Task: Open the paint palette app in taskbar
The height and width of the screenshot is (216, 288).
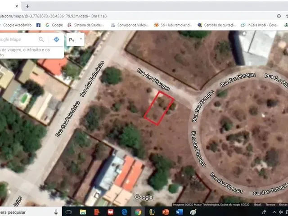Action: point(193,212)
